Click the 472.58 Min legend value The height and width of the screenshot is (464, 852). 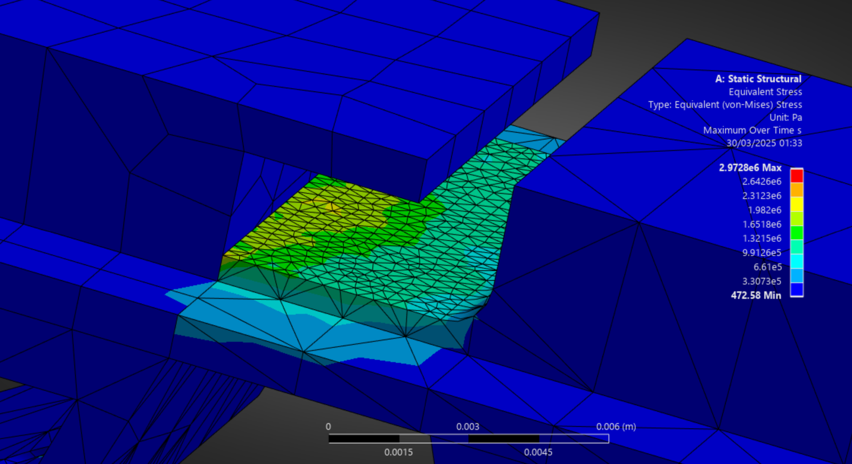click(756, 295)
